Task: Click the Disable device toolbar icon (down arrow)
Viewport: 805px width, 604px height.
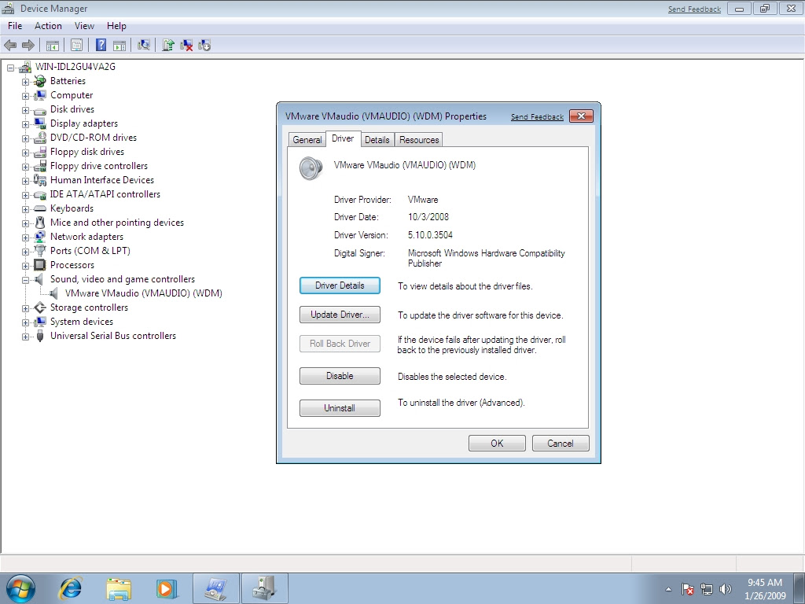Action: 204,45
